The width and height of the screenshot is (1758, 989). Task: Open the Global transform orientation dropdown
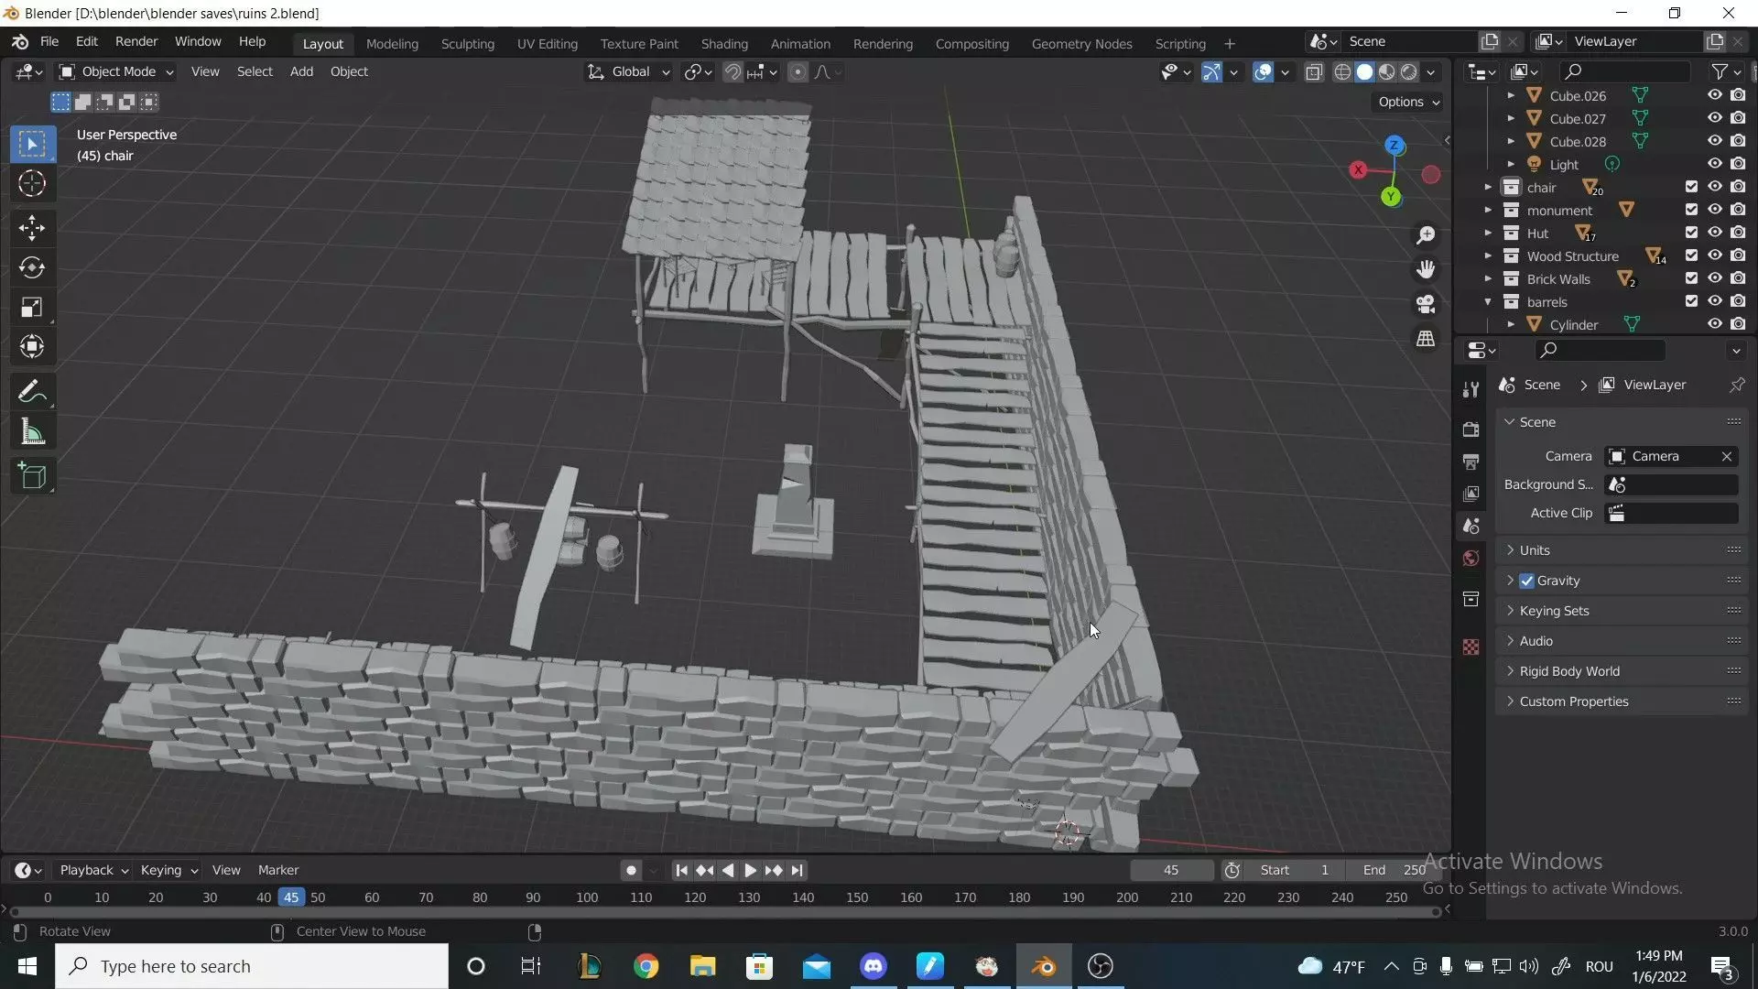pyautogui.click(x=629, y=71)
